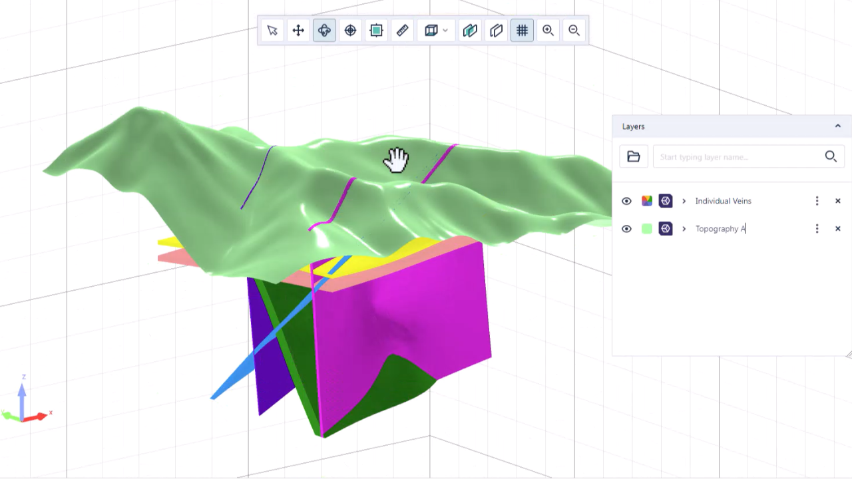This screenshot has height=479, width=852.
Task: Open the layer folder browser button
Action: [x=633, y=157]
